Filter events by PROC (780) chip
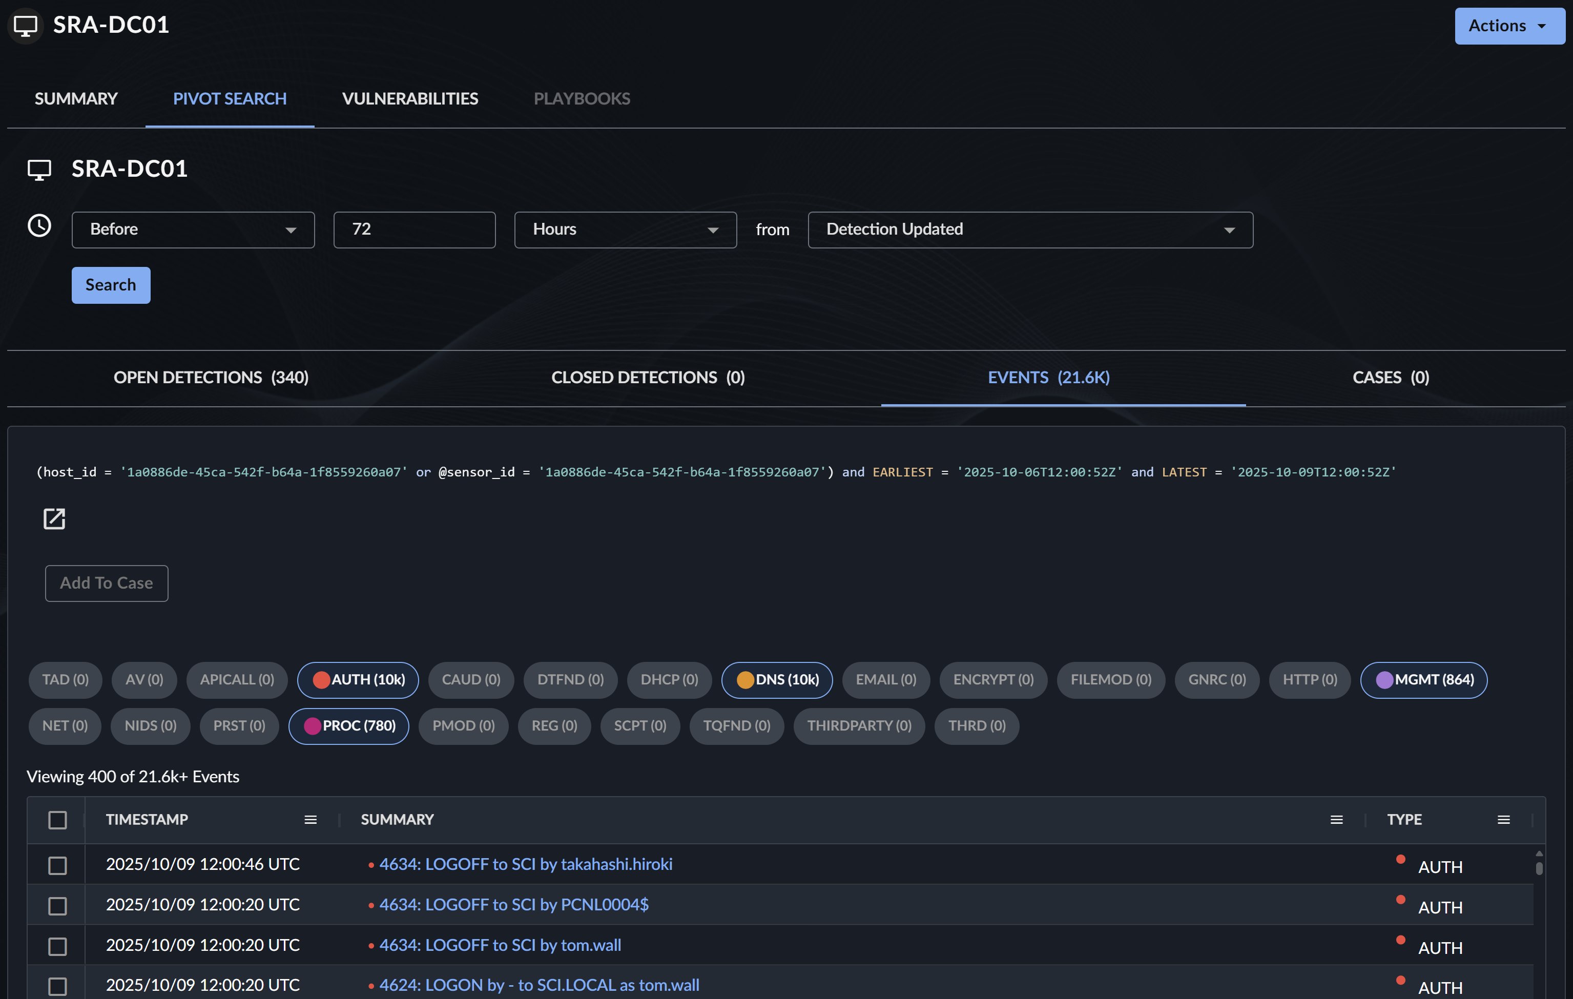This screenshot has width=1573, height=999. point(349,726)
